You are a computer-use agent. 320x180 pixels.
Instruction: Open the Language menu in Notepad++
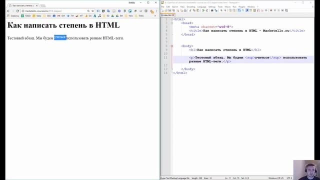201,6
